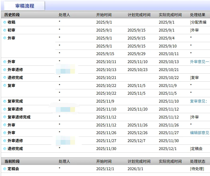The width and height of the screenshot is (210, 176).
Task: Open the 编辑部意见 link
Action: [200, 133]
